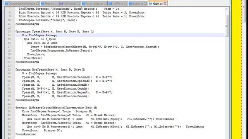
Task: Select the UfaScript.txt tab
Action: [x=70, y=3]
